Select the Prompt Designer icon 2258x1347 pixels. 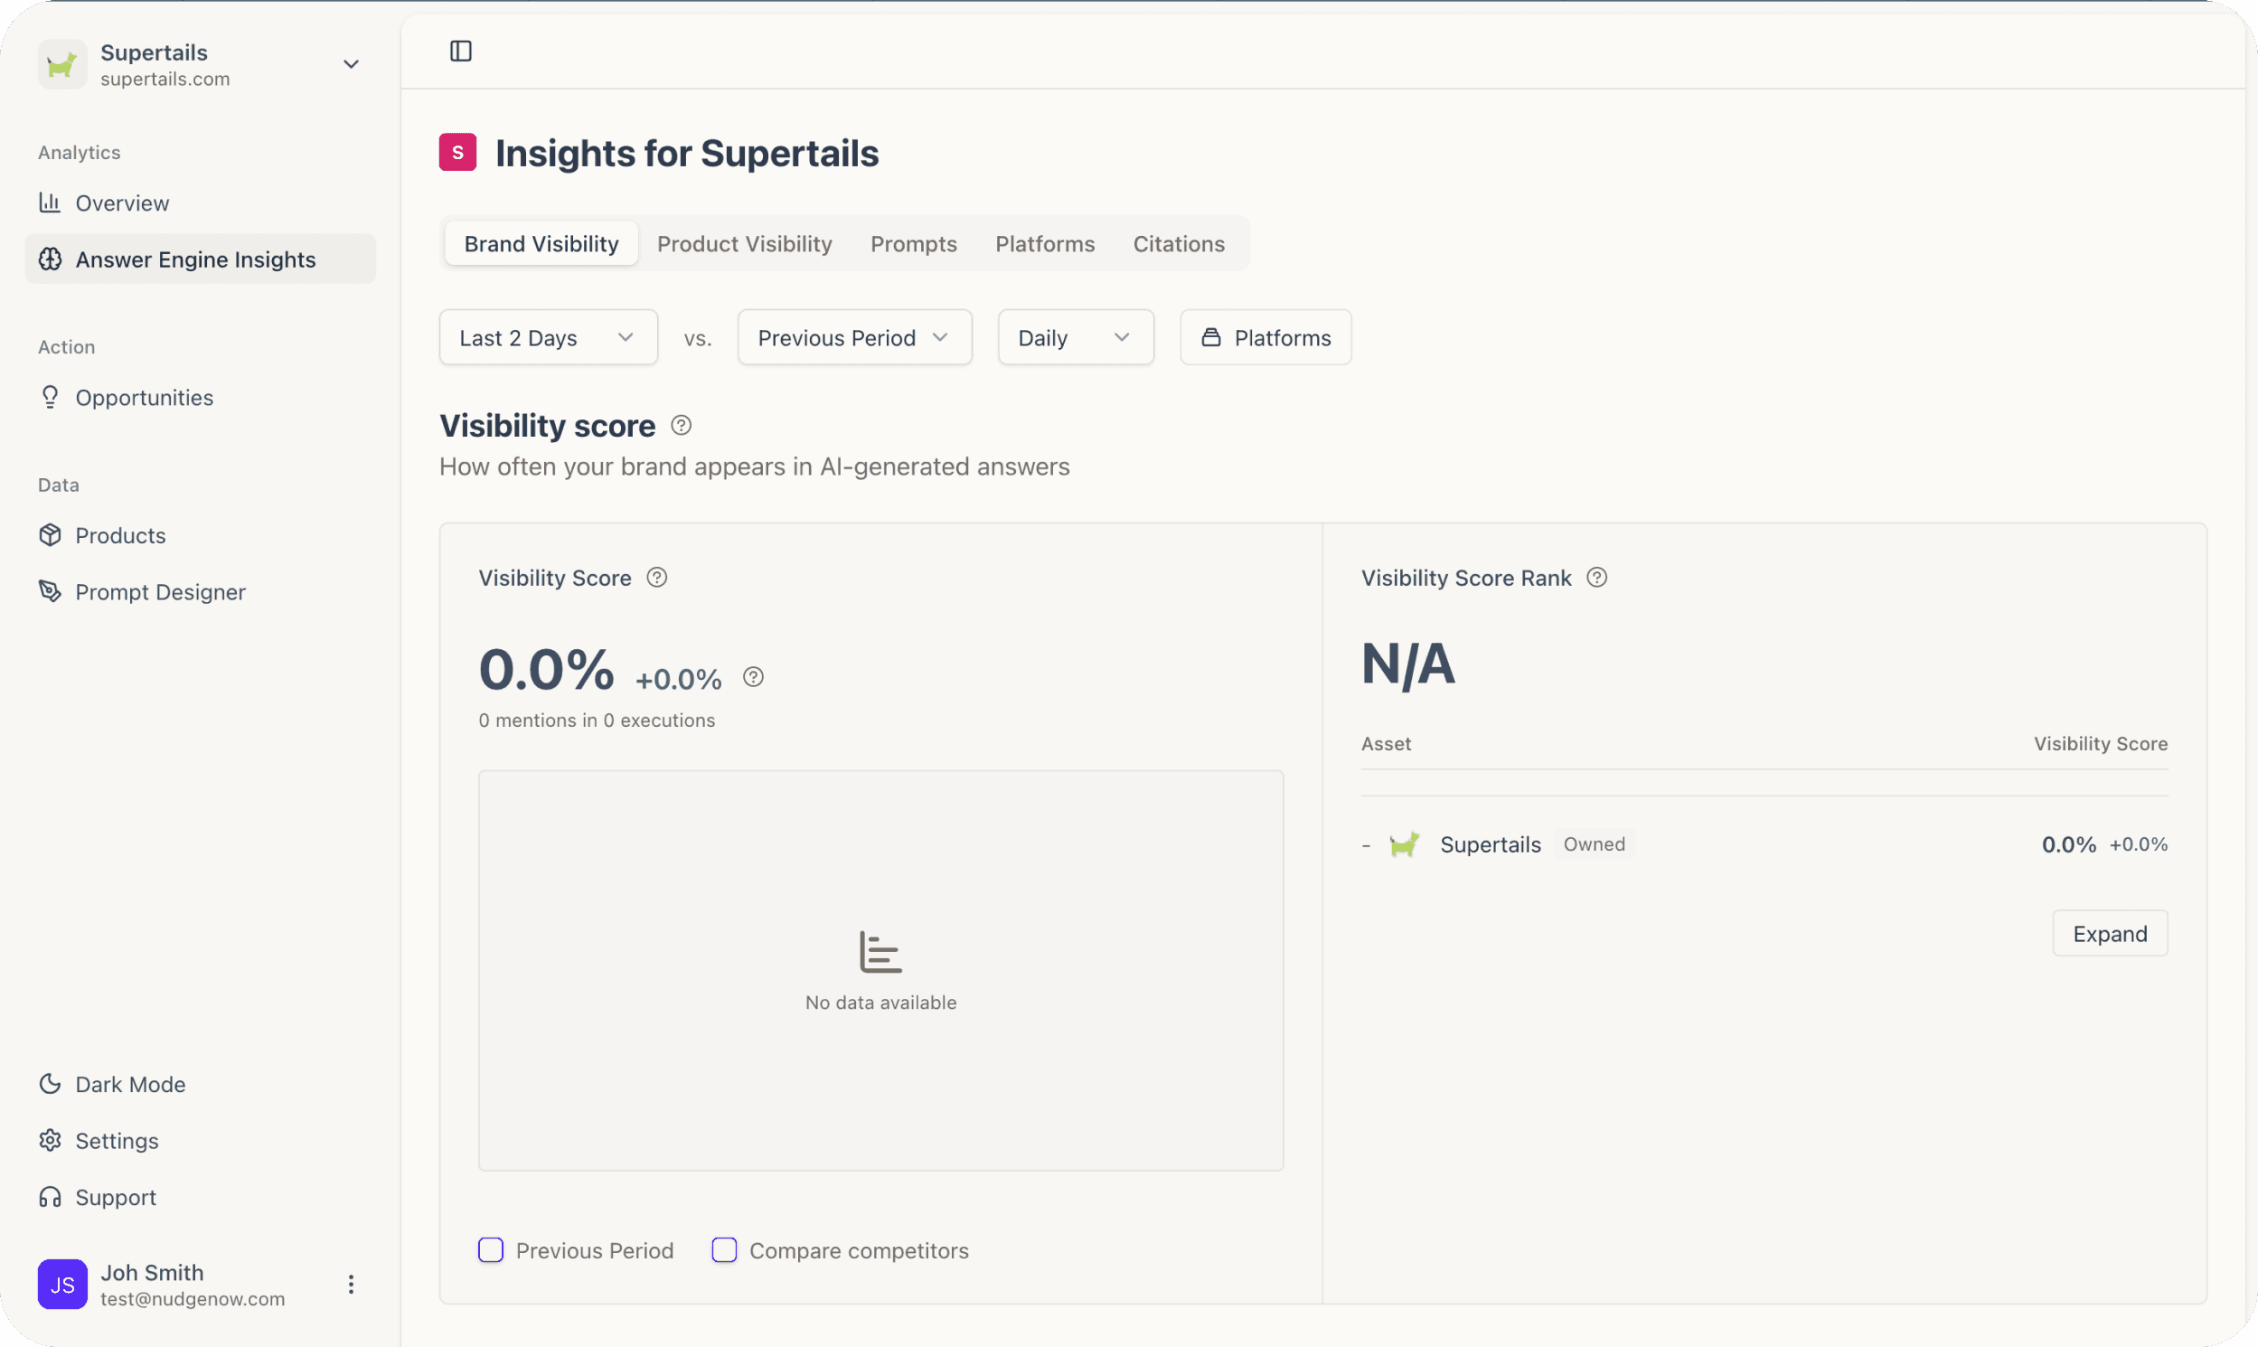pos(51,591)
